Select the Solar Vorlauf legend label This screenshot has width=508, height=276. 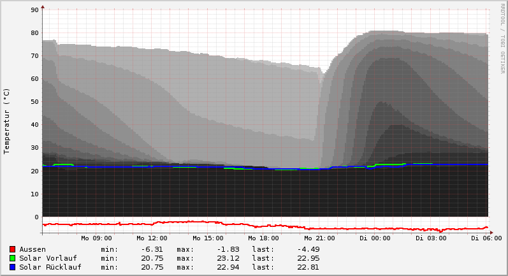pyautogui.click(x=48, y=258)
